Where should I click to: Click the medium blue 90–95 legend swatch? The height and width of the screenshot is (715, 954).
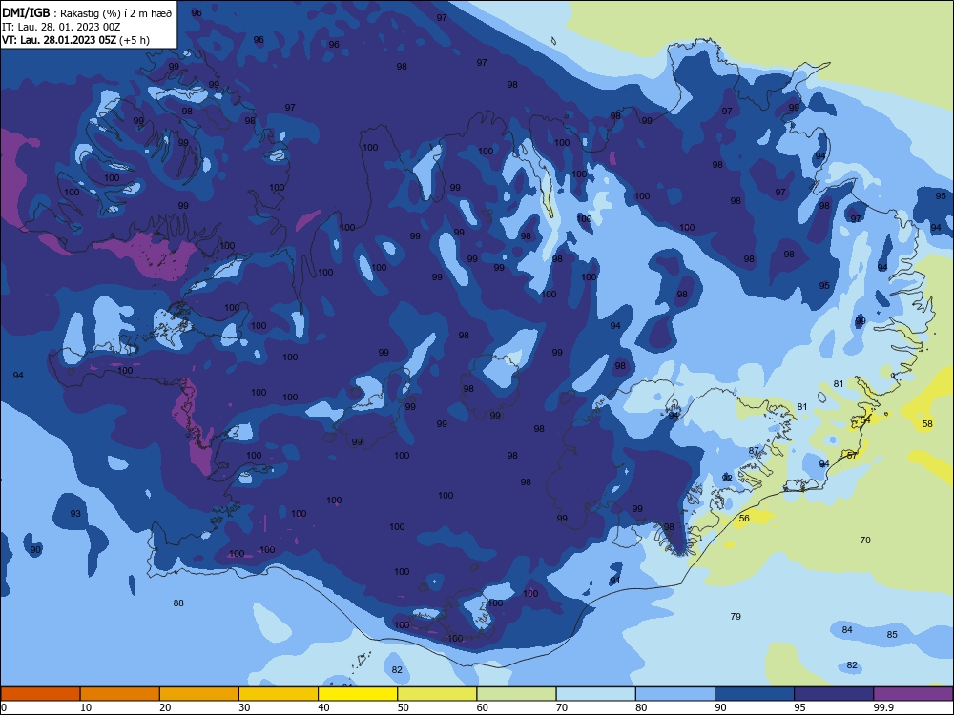[x=755, y=694]
